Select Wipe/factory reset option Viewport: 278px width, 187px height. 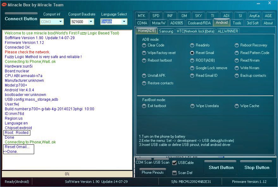144,53
